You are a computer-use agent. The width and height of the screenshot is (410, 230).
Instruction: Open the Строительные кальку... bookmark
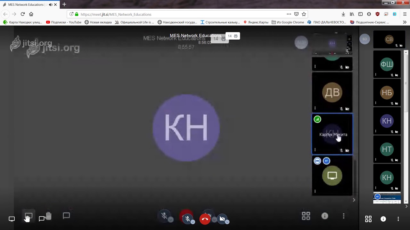click(x=220, y=22)
